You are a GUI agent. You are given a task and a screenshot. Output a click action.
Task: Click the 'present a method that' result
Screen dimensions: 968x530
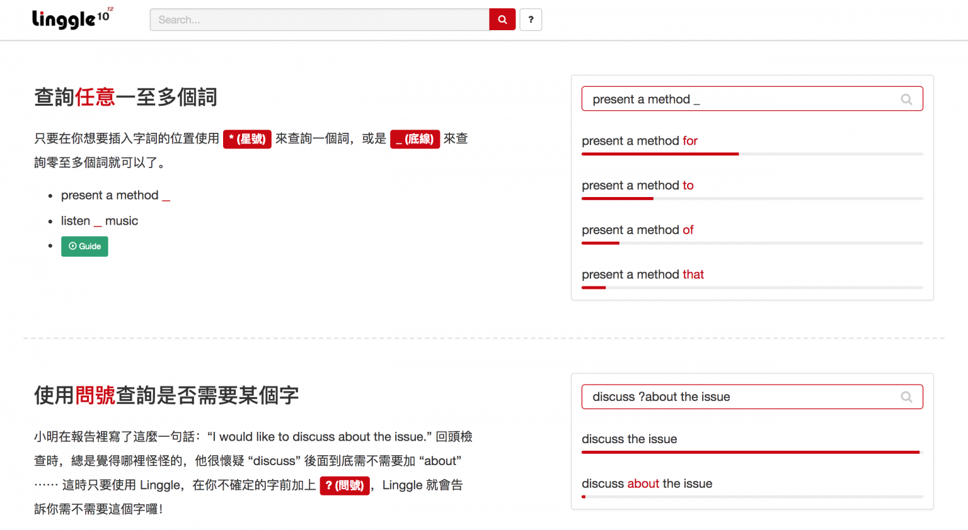(643, 274)
